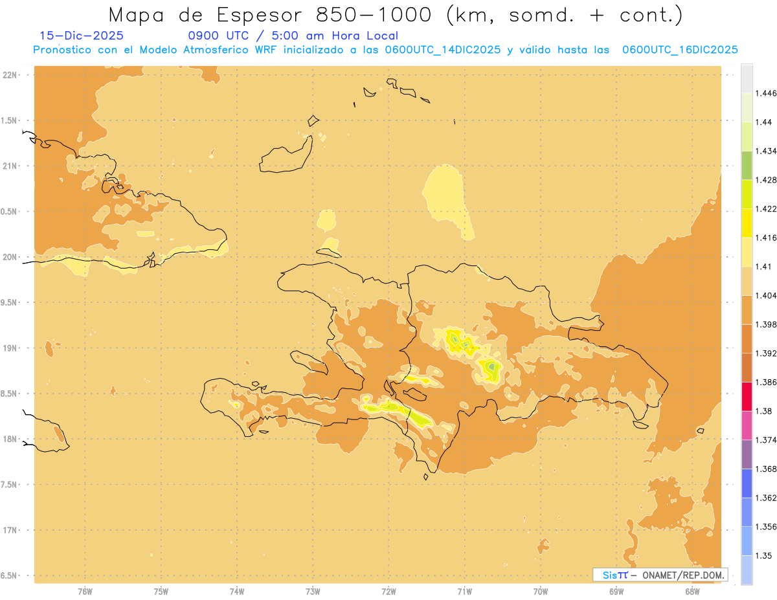Screen dimensions: 777x600
Task: Pick the blue 1.362–1.368 legend color
Action: [747, 483]
